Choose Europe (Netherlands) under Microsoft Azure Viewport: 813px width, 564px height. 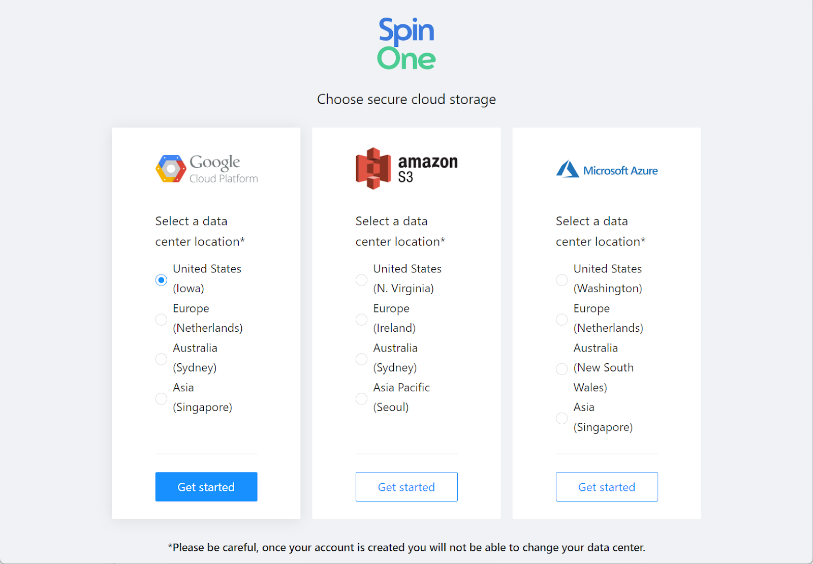561,319
